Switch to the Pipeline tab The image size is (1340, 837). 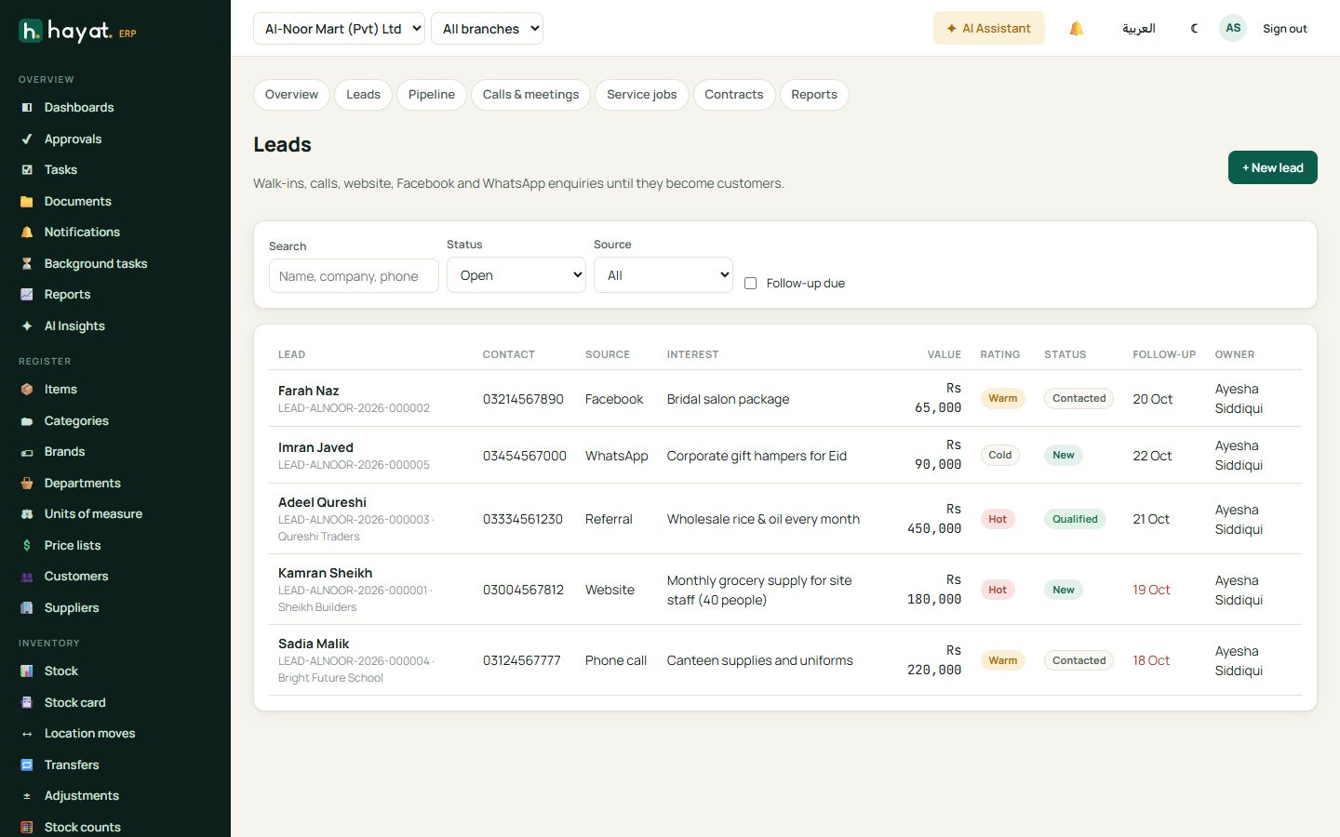click(x=432, y=95)
